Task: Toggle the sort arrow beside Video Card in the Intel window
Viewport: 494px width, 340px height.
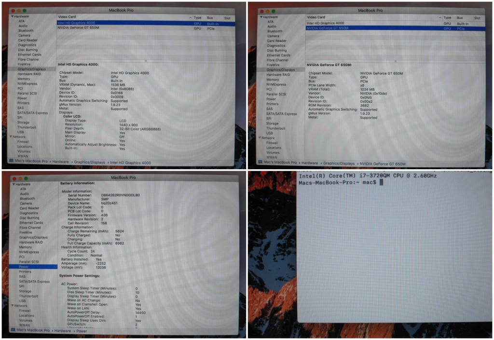Action: (x=190, y=18)
